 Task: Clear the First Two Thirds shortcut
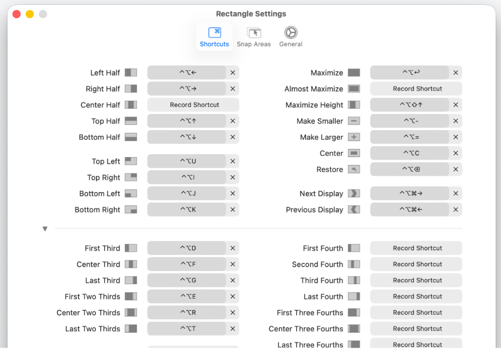coord(233,296)
